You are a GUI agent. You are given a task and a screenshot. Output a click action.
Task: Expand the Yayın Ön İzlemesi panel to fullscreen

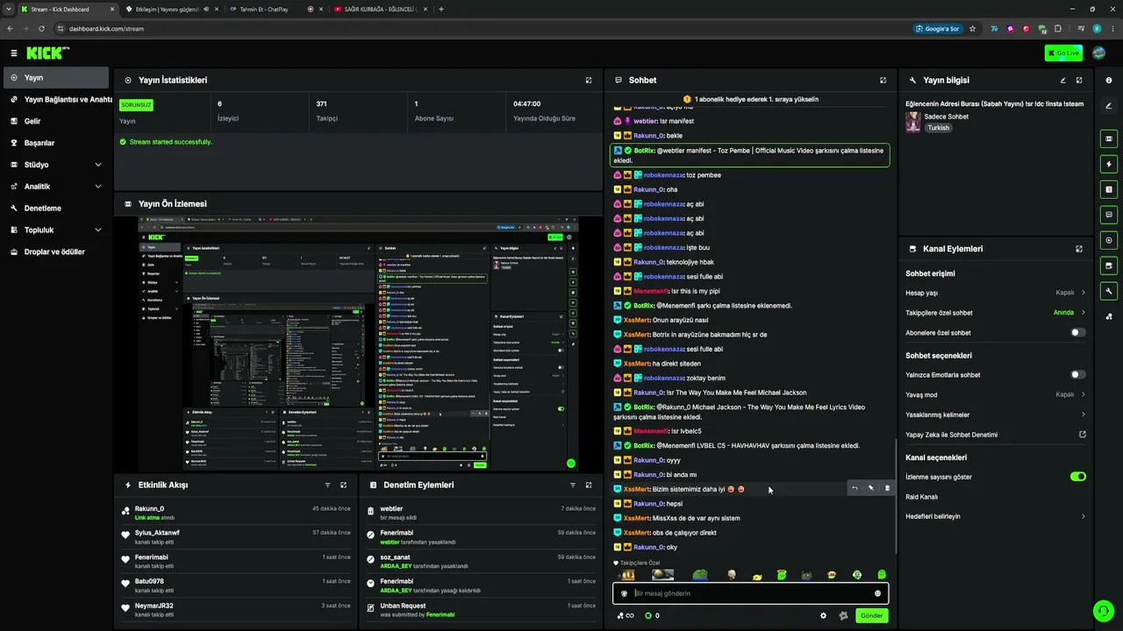(589, 203)
